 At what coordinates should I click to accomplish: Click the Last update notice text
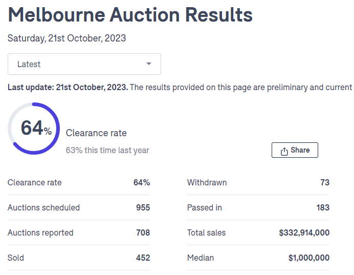(180, 88)
